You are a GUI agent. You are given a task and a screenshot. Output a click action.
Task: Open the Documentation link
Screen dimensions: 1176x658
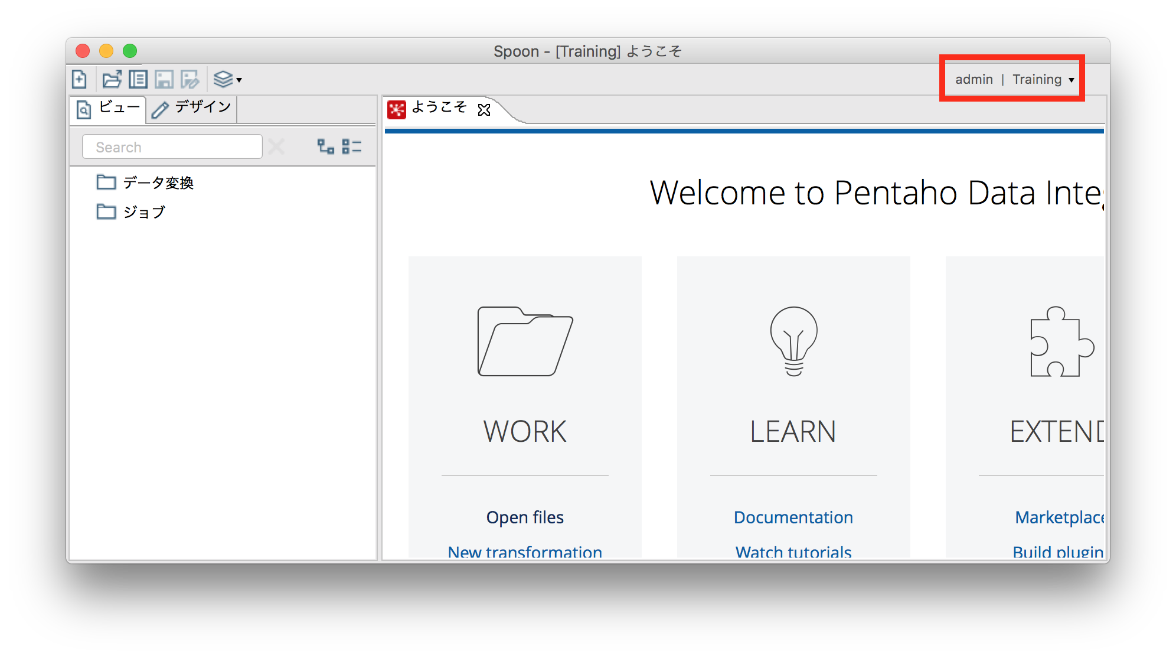[x=793, y=517]
